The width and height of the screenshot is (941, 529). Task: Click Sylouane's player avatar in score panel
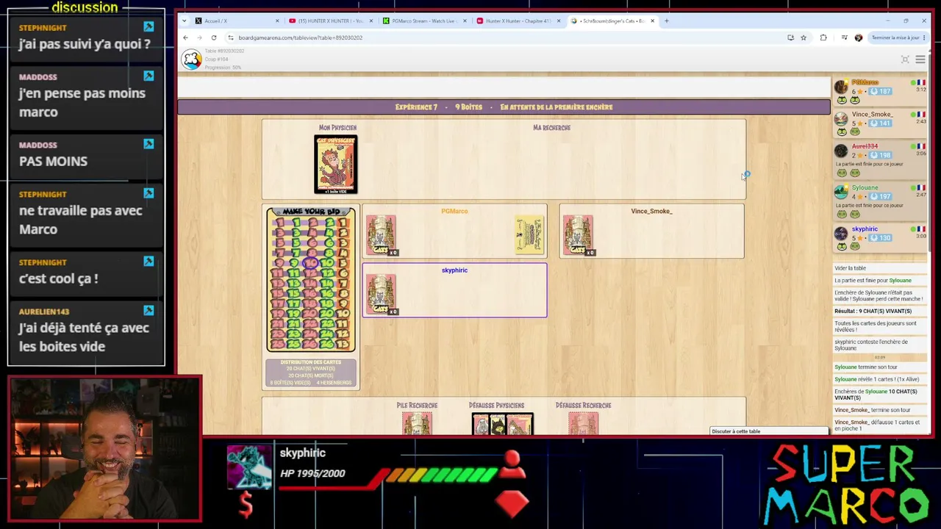pyautogui.click(x=841, y=193)
